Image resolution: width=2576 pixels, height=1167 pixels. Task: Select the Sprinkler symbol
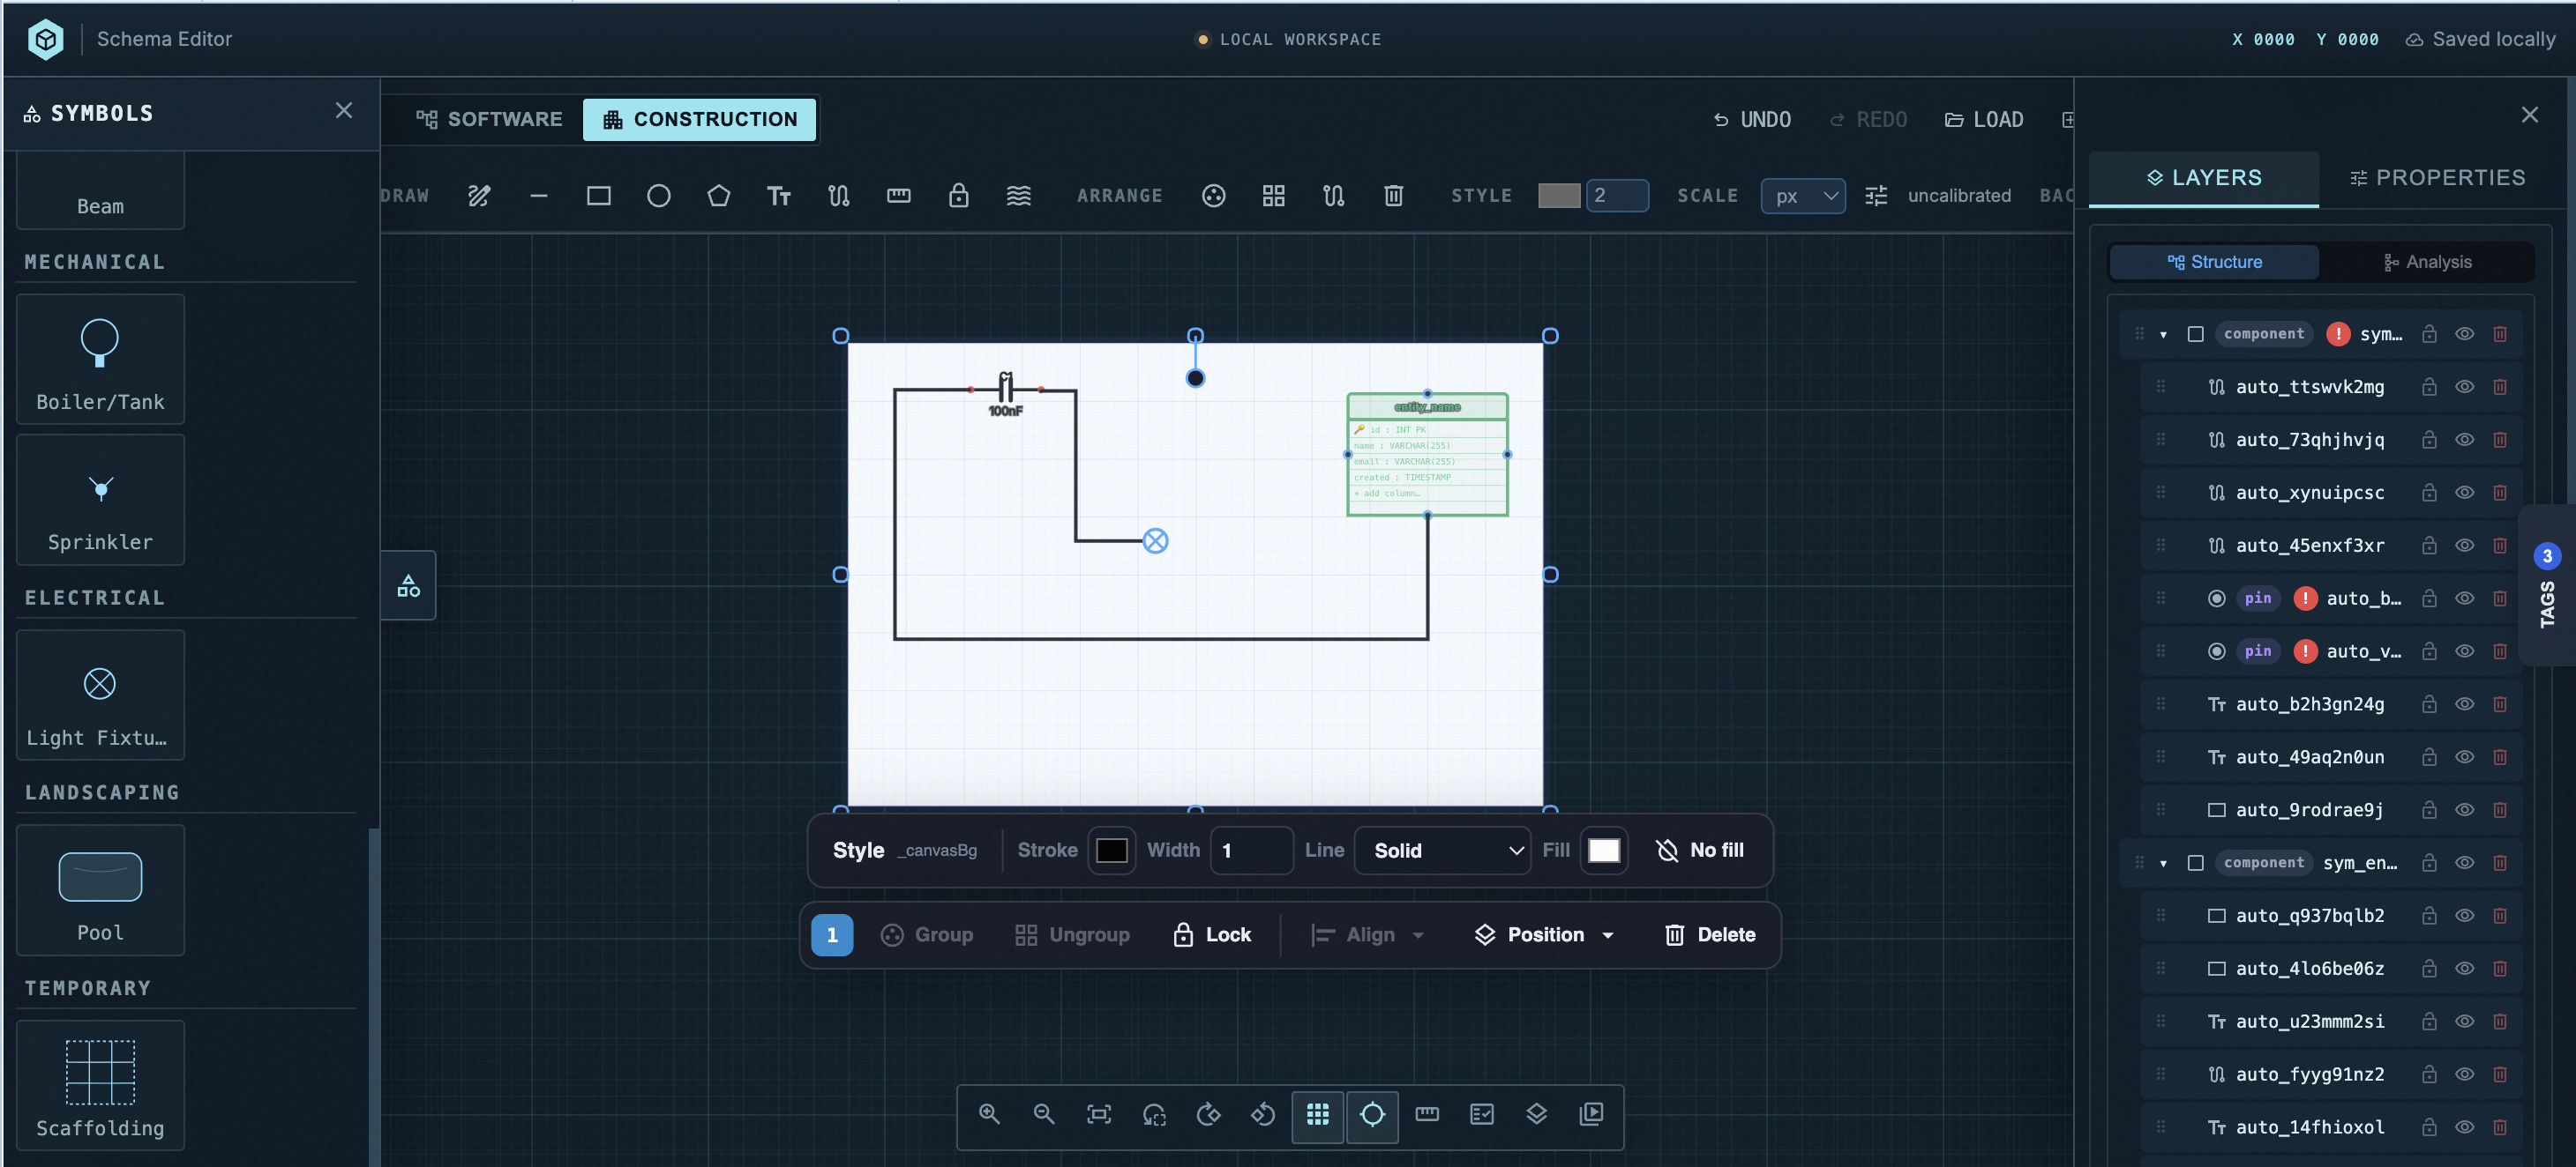(100, 501)
